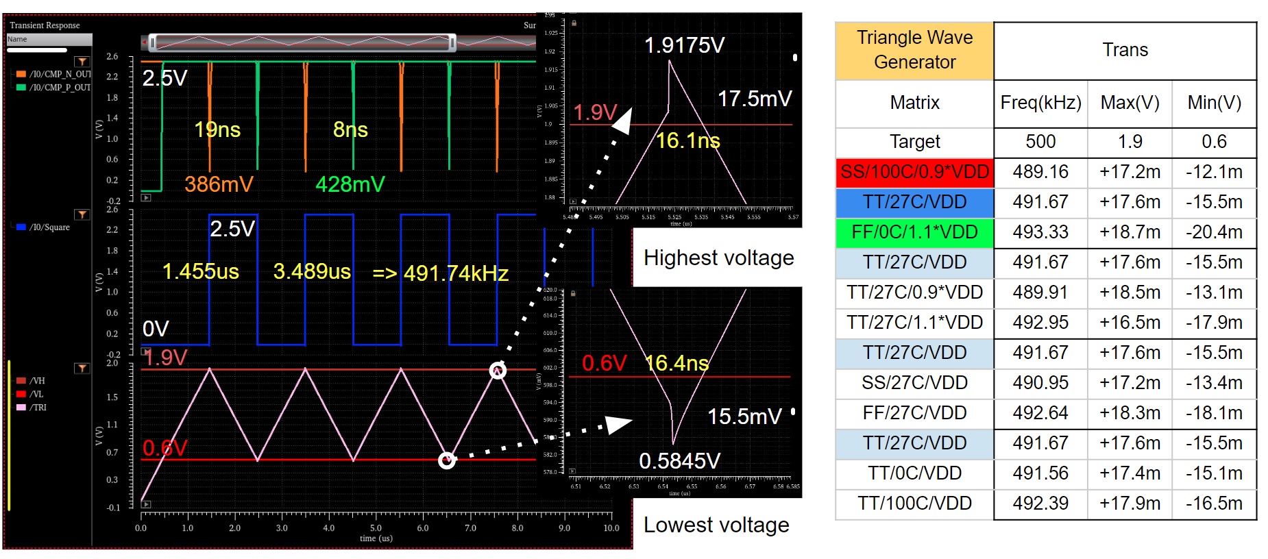Expand the play arrow below the CMP strip
The width and height of the screenshot is (1268, 559).
146,197
